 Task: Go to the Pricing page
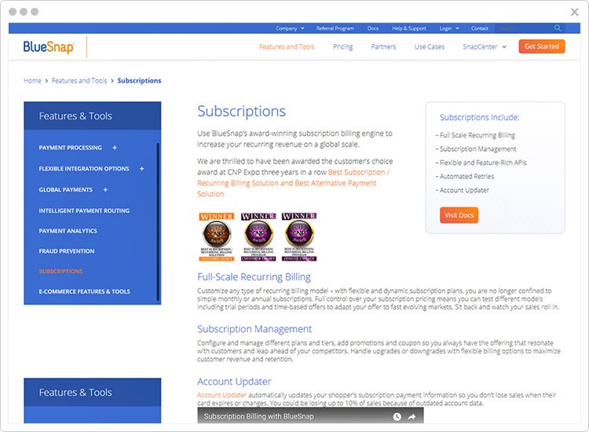343,46
